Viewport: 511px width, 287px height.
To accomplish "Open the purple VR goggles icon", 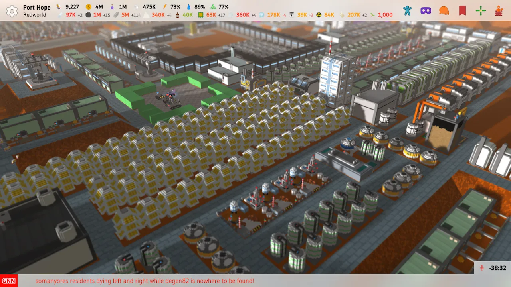I will (426, 11).
